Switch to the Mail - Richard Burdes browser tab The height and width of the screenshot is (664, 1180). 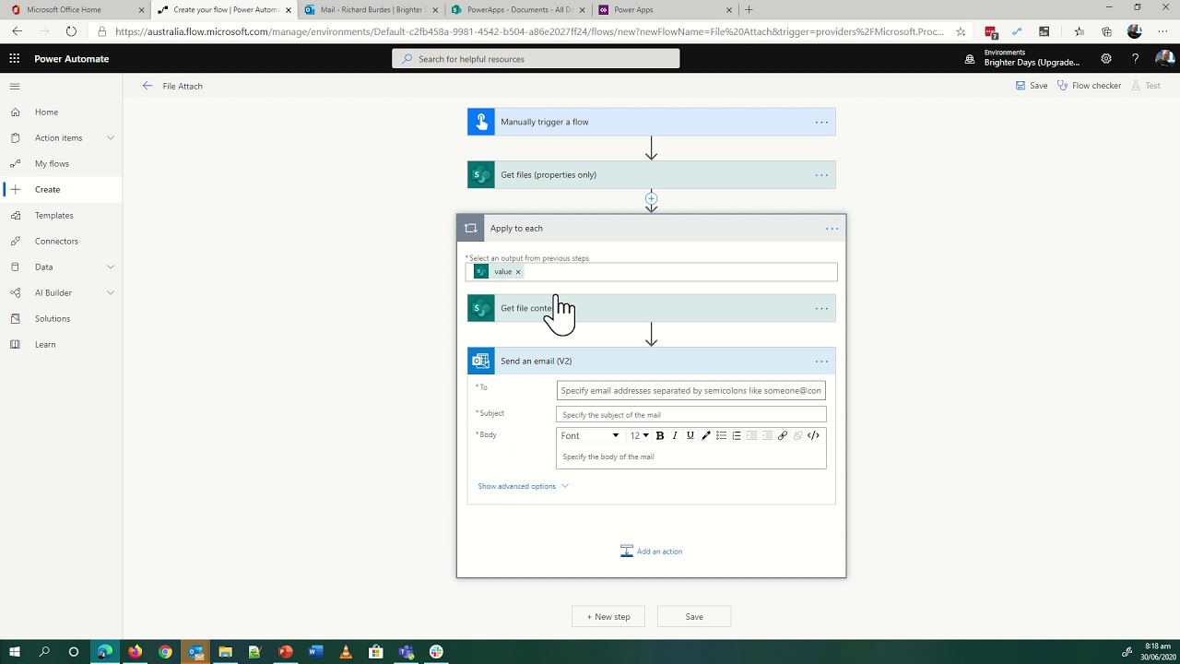(x=372, y=9)
